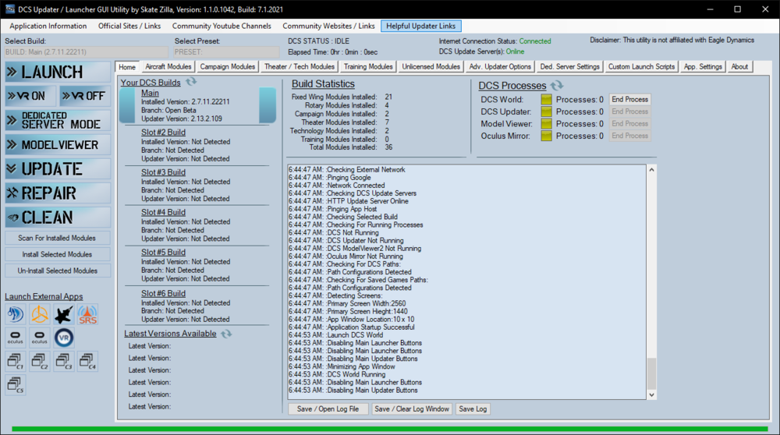Click the big LAUNCH button
Screen dimensions: 780x435
point(58,72)
